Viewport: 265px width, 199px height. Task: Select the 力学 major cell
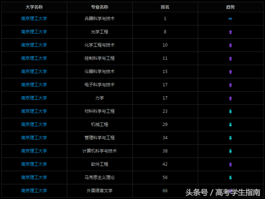pos(99,98)
